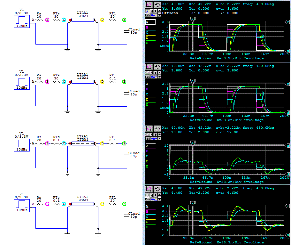Toggle the Off button in the bottom scope
The width and height of the screenshot is (291, 245).
point(148,195)
